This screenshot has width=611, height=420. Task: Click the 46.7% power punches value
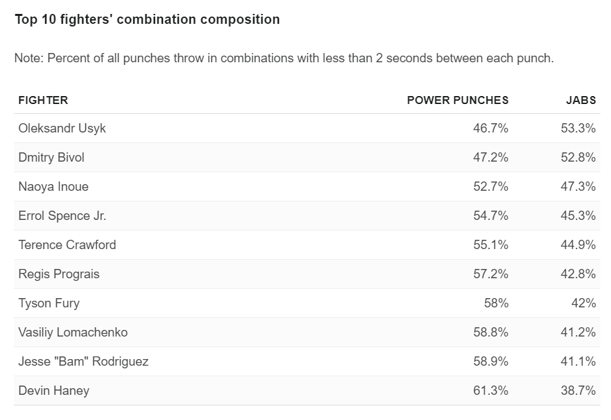tap(490, 128)
